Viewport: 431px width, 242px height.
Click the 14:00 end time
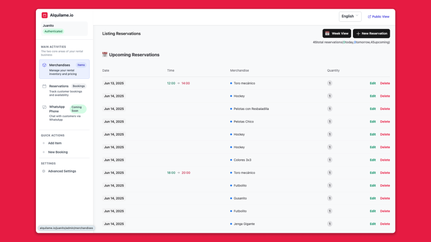[186, 83]
